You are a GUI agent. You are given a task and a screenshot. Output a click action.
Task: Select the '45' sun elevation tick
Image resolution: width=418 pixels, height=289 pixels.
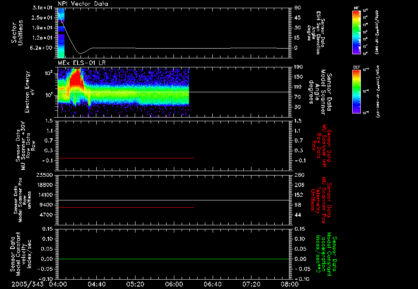point(297,18)
